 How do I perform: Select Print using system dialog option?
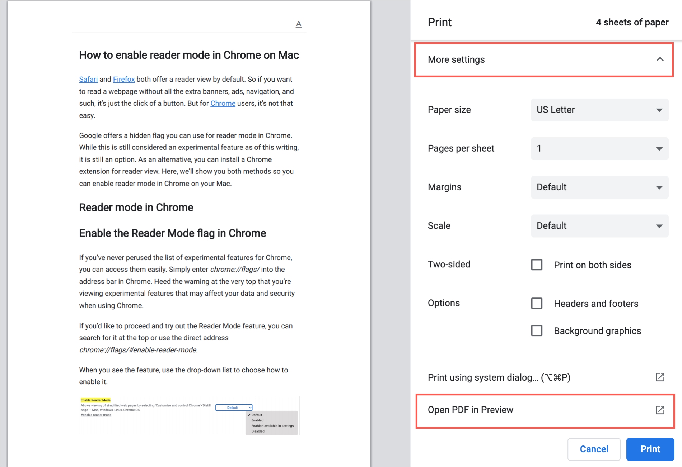499,377
